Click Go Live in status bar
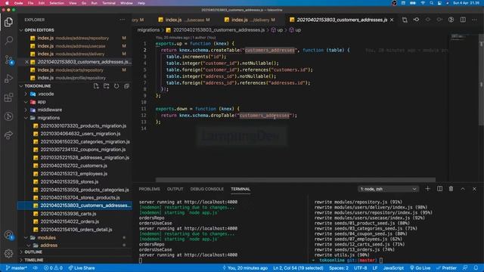 point(420,267)
